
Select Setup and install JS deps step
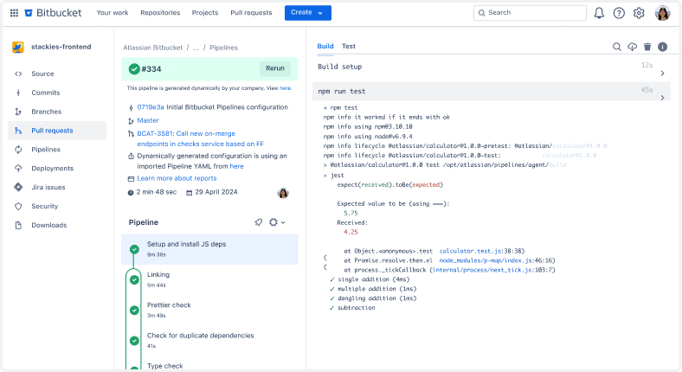(x=209, y=249)
